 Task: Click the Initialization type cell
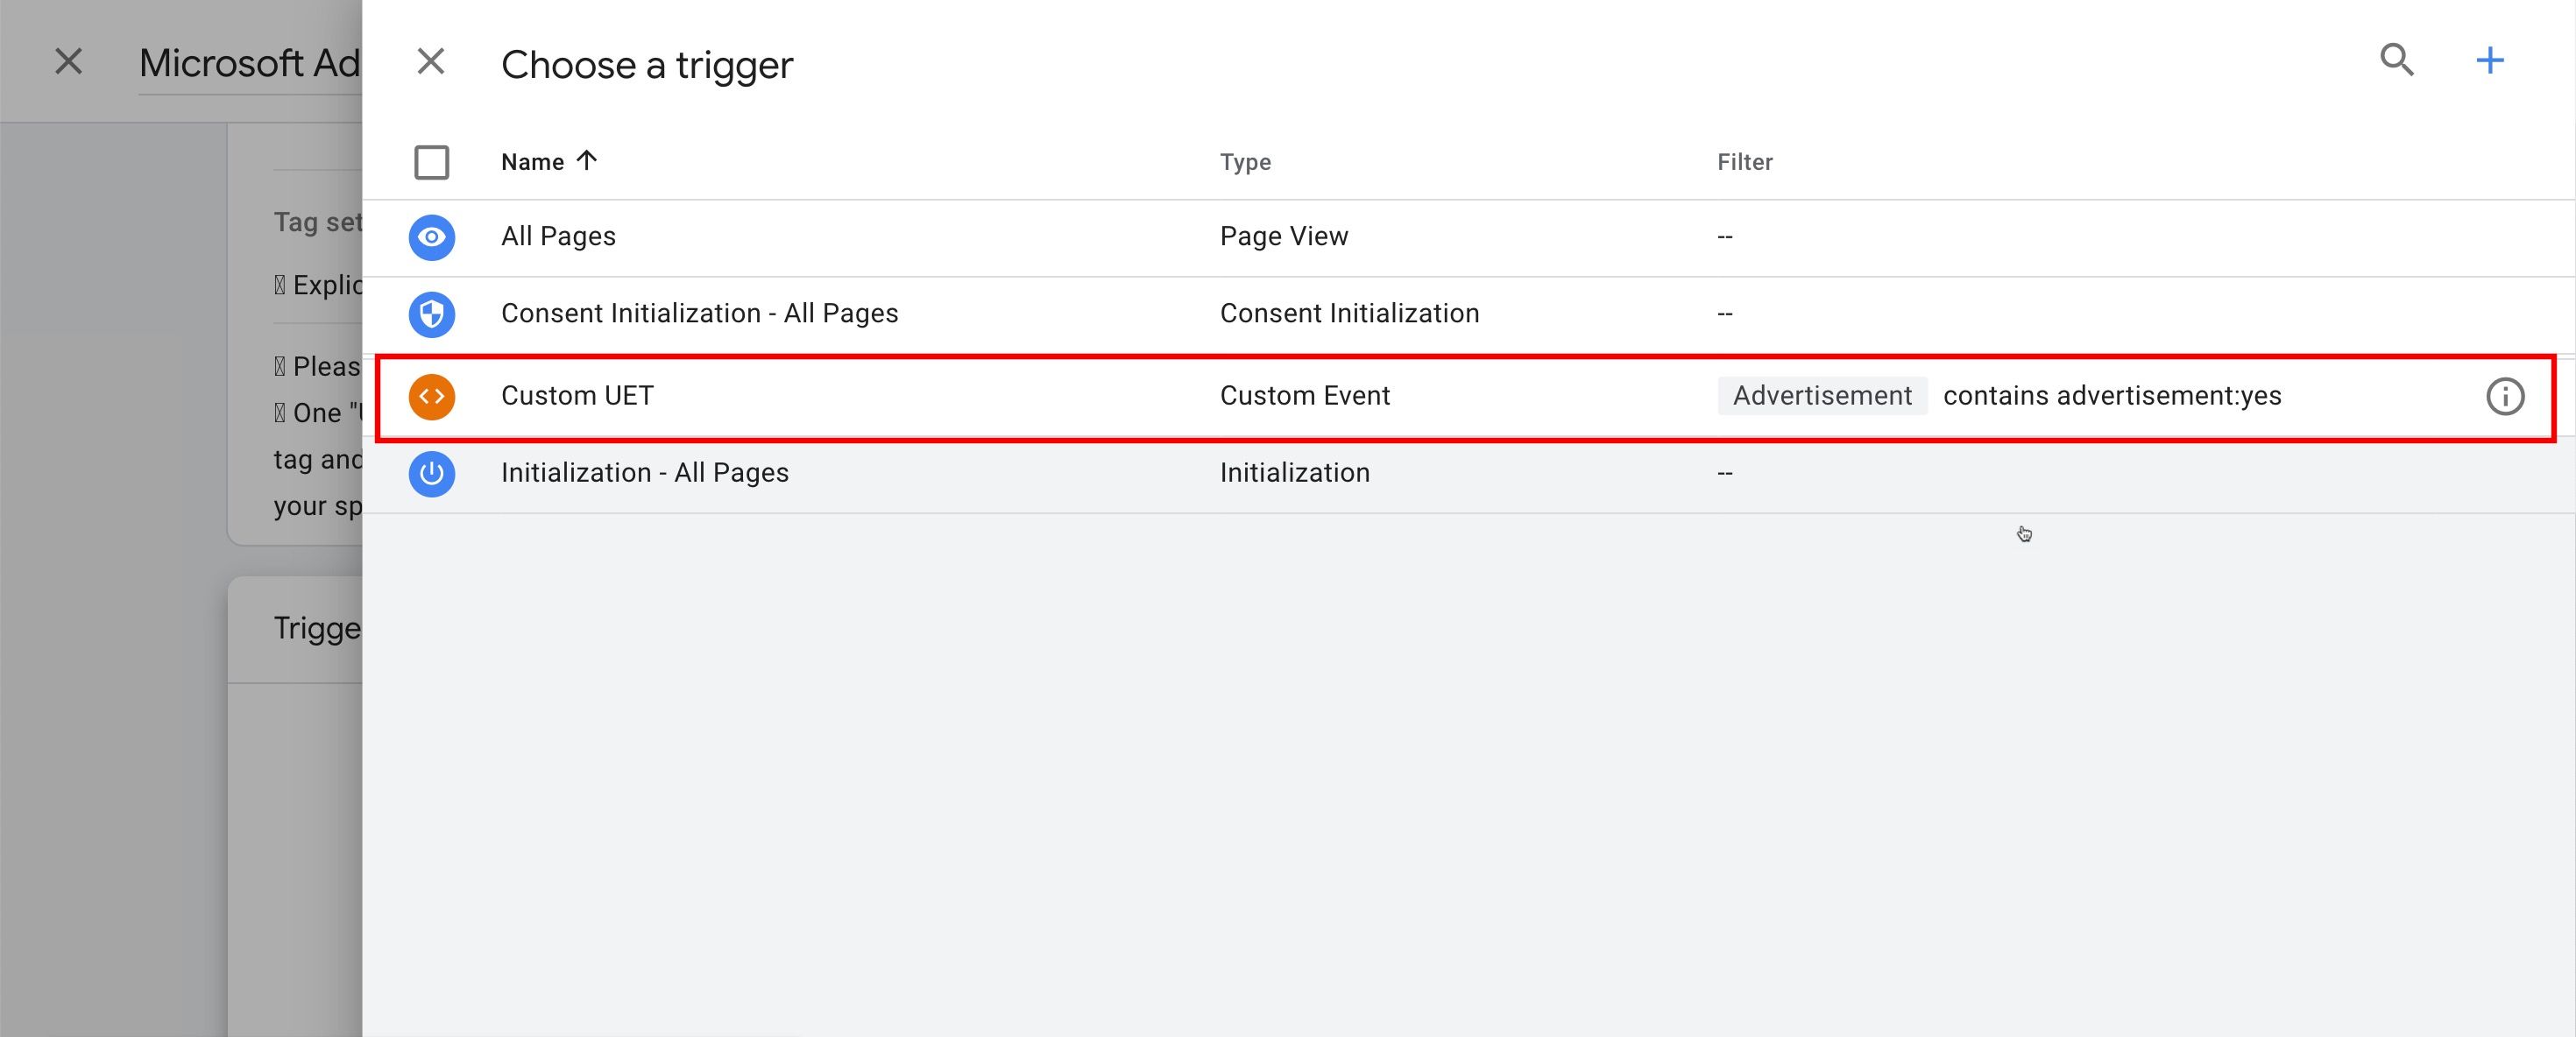point(1295,473)
